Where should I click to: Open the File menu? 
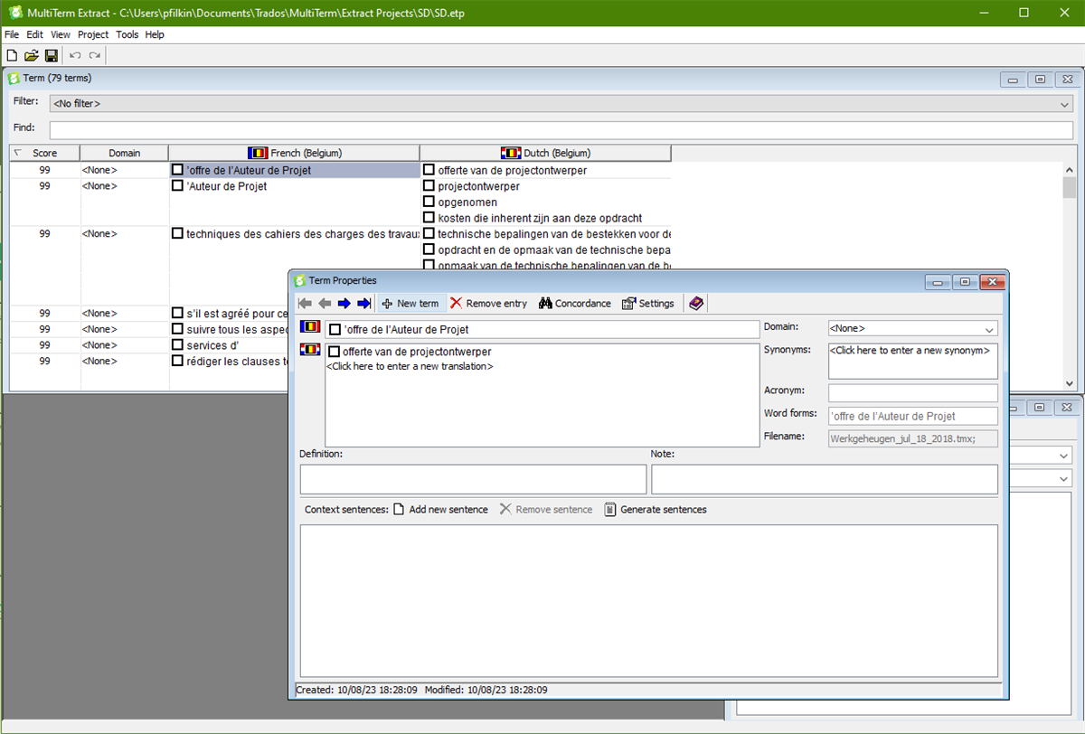12,34
